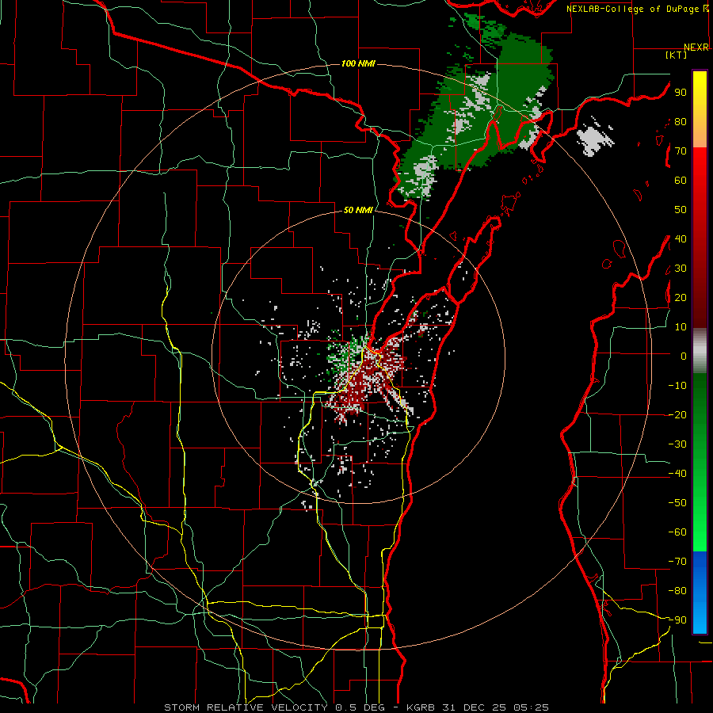Click the -90 knot scale label
The image size is (713, 713).
pyautogui.click(x=677, y=620)
